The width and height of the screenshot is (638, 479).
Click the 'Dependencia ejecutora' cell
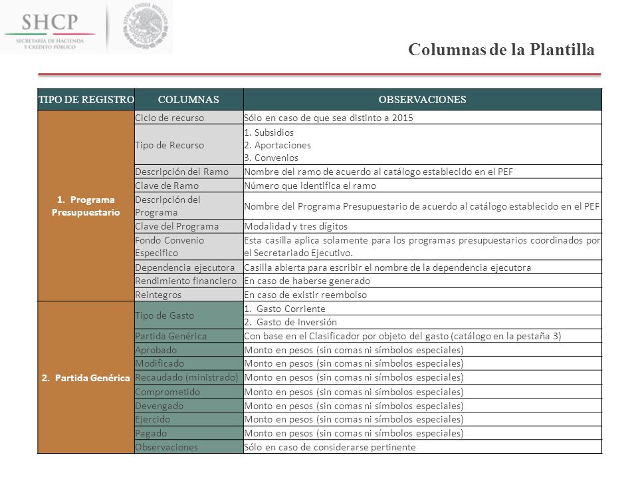[x=189, y=267]
